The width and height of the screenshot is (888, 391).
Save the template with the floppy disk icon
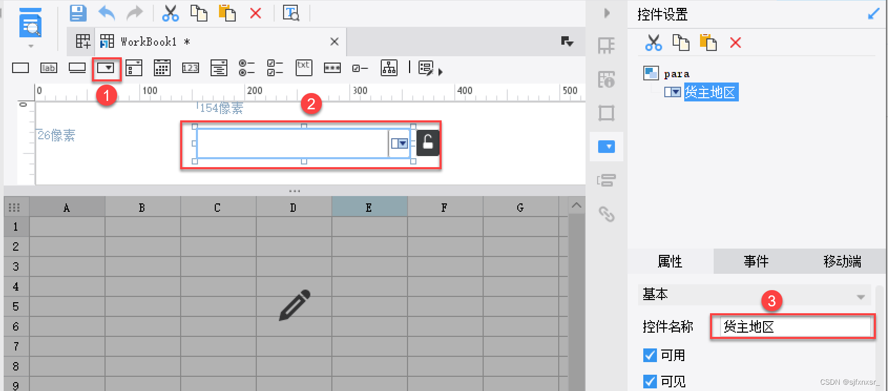(x=78, y=13)
